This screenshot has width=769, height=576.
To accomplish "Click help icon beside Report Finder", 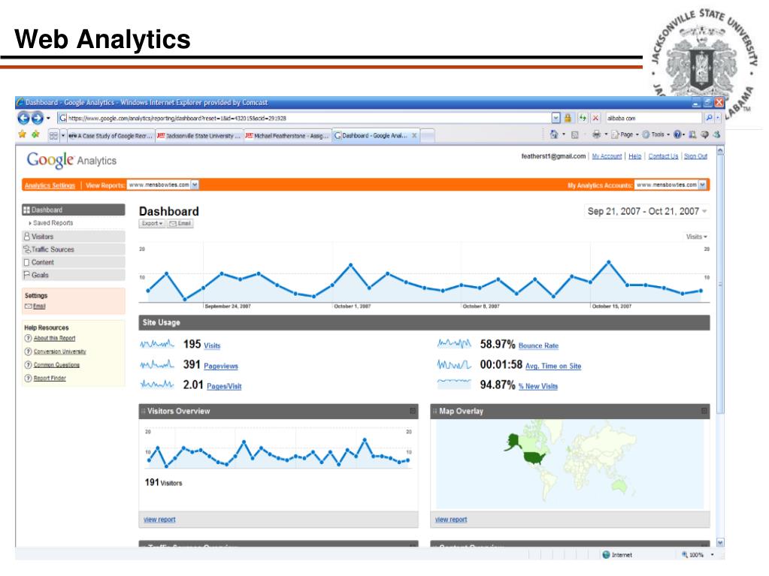I will click(28, 378).
